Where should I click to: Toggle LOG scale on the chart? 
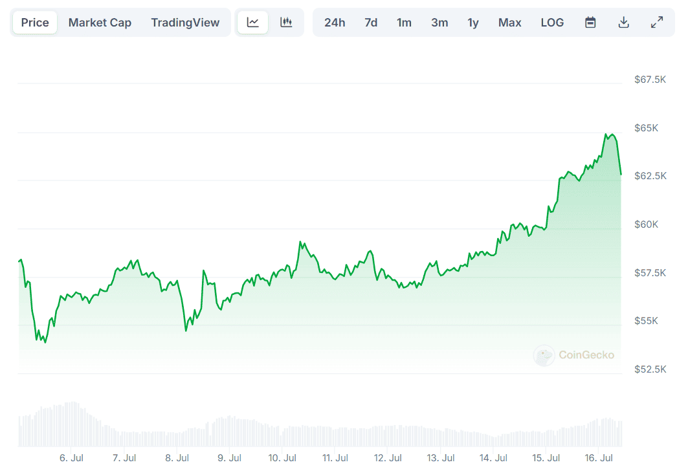[x=552, y=23]
